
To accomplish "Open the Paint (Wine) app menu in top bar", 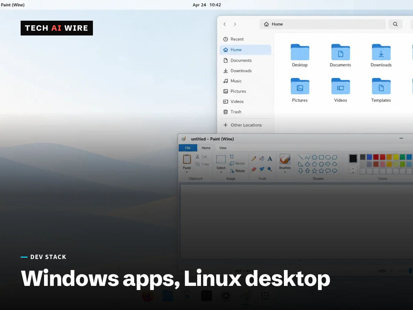I will pyautogui.click(x=13, y=5).
